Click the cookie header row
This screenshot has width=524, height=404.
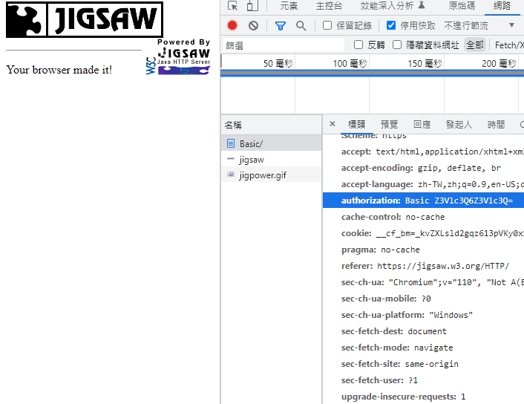(x=423, y=233)
